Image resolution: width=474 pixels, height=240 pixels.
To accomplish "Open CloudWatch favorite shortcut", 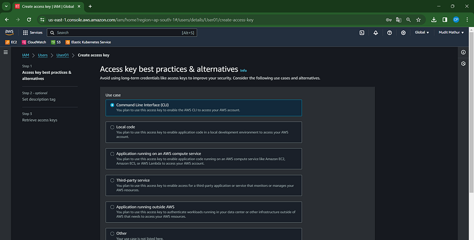I will [x=34, y=42].
